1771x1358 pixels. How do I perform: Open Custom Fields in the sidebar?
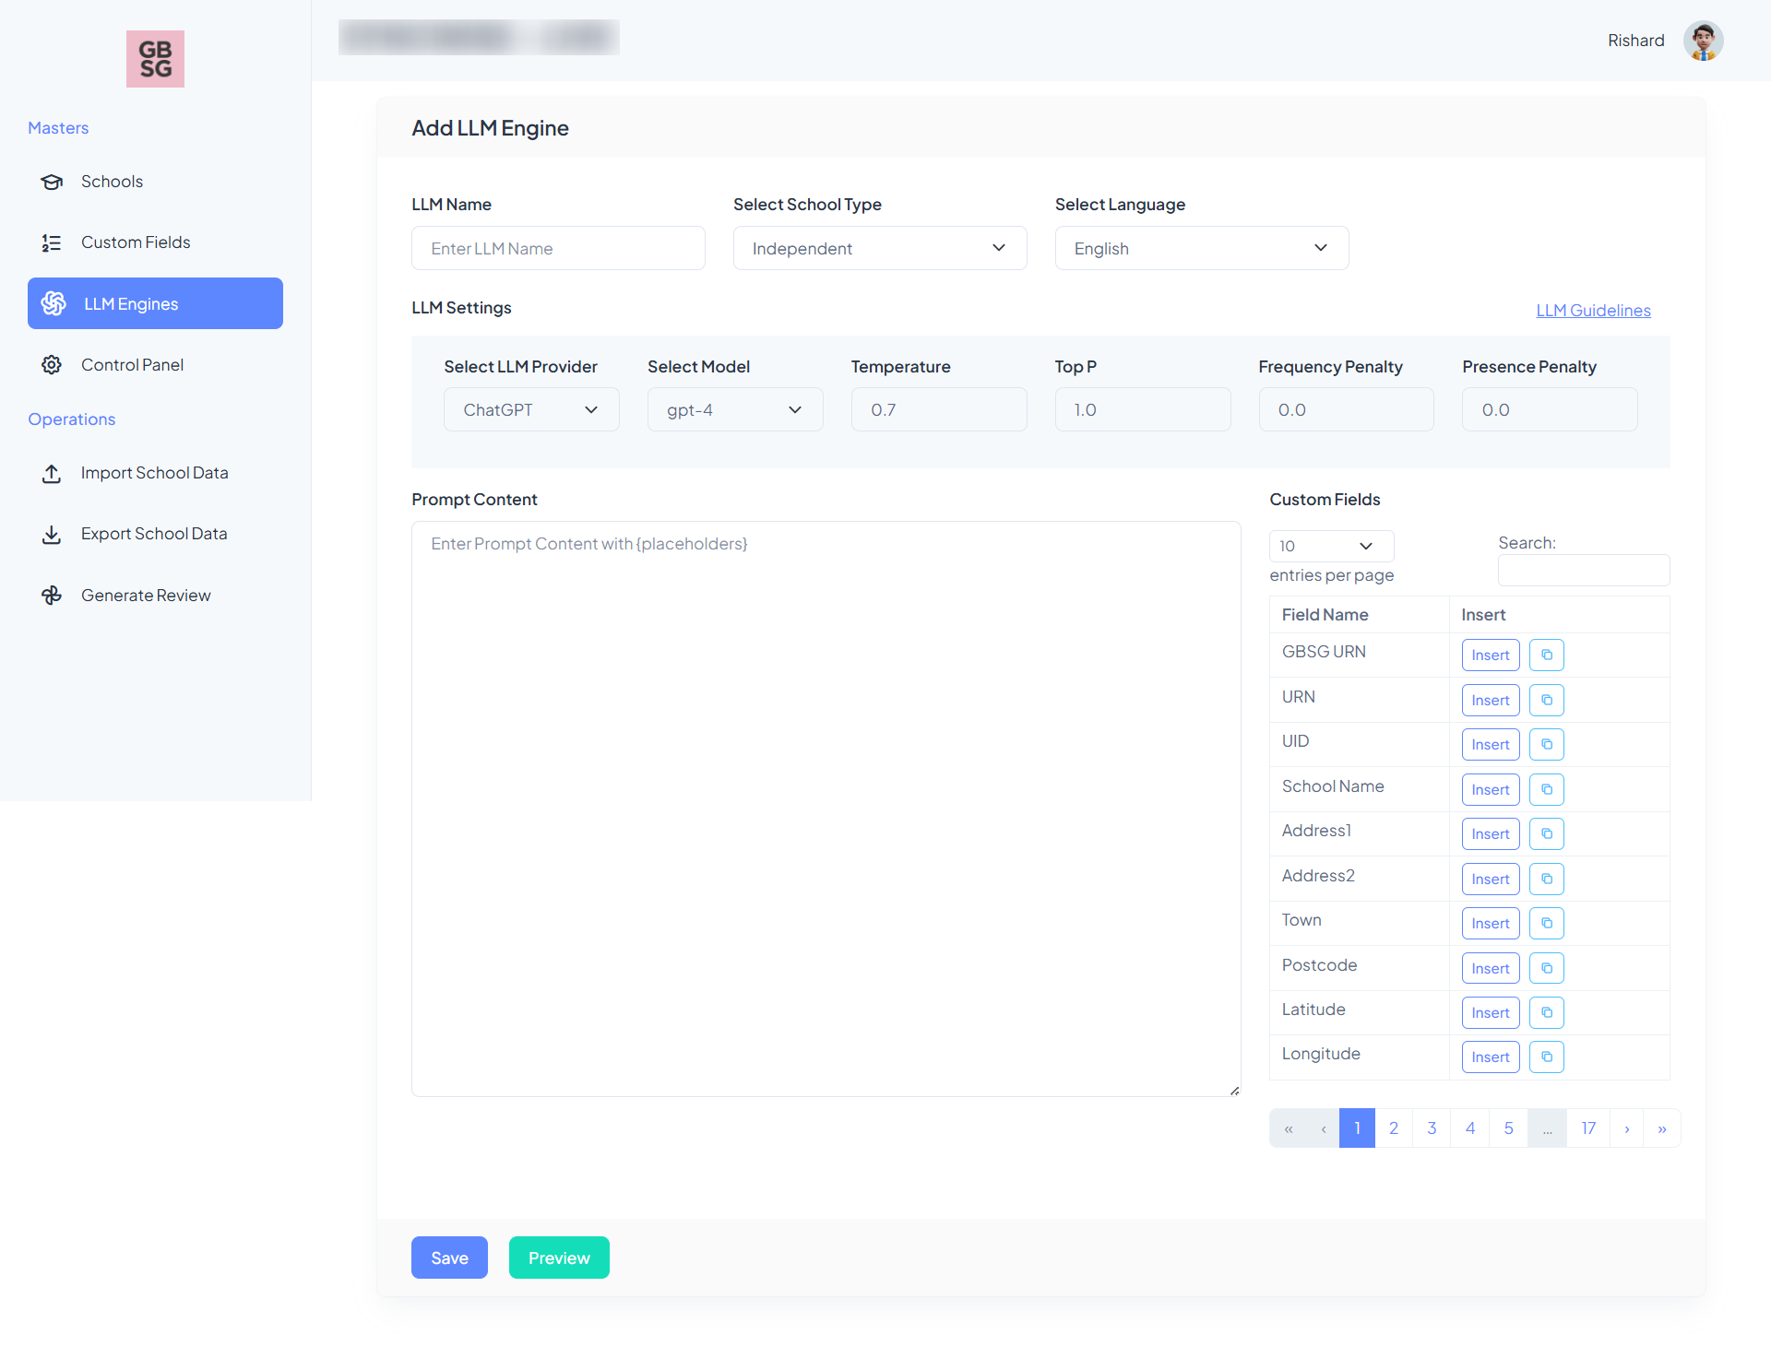pyautogui.click(x=155, y=242)
